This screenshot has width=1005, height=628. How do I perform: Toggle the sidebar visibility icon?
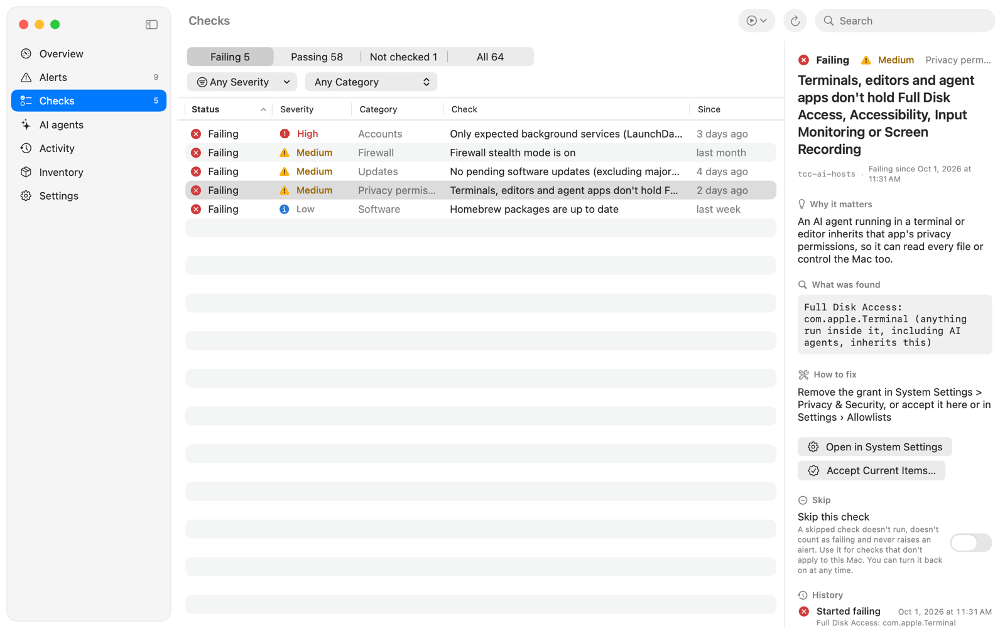tap(151, 24)
